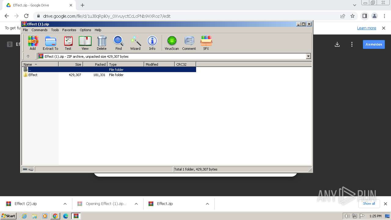The height and width of the screenshot is (220, 391).
Task: Dismiss the Drive info banner
Action: pyautogui.click(x=384, y=28)
